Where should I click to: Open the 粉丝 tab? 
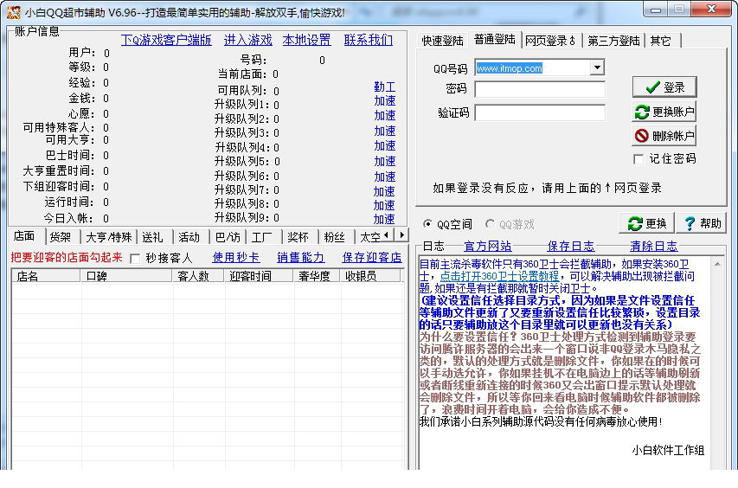tap(335, 237)
